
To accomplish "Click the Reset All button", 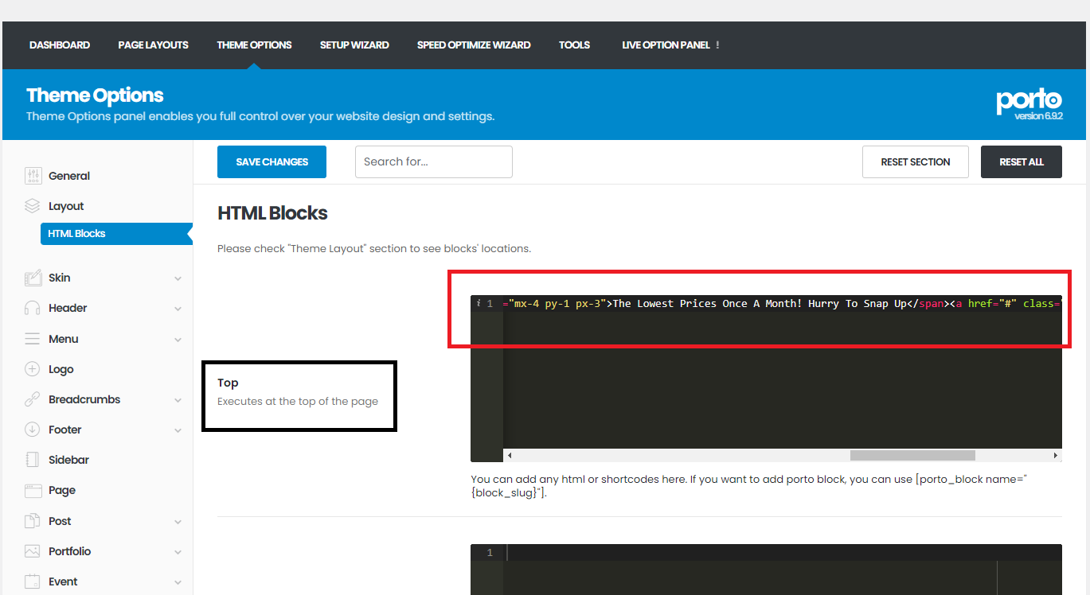I will pos(1022,161).
